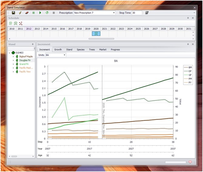Click the Save floppy disk icon
Image resolution: width=203 pixels, height=172 pixels.
(x=13, y=13)
